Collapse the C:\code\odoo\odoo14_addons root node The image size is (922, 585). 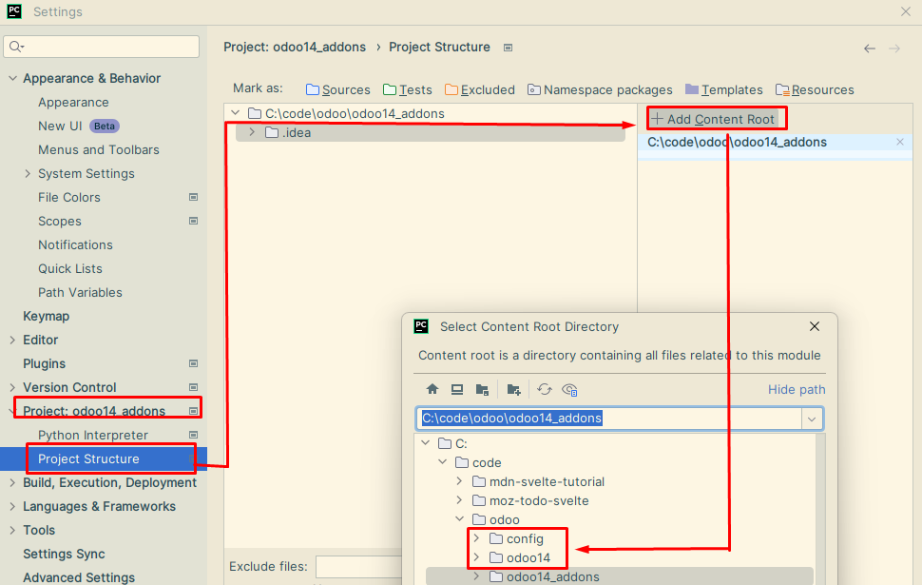(x=235, y=113)
